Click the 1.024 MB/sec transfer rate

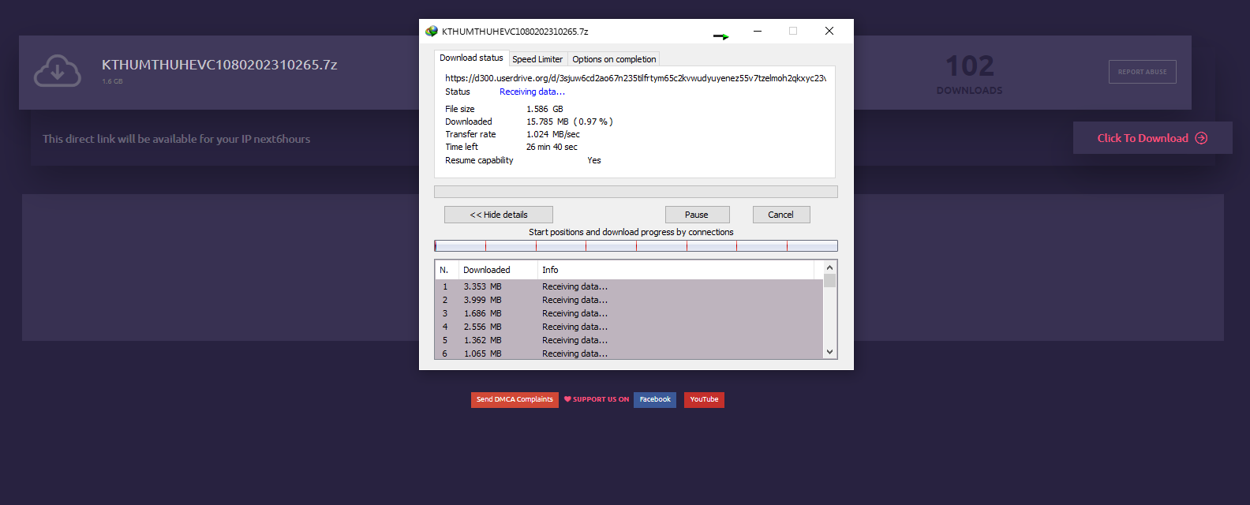(x=552, y=134)
